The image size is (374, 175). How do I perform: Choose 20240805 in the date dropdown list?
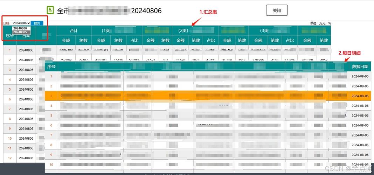[x=21, y=32]
